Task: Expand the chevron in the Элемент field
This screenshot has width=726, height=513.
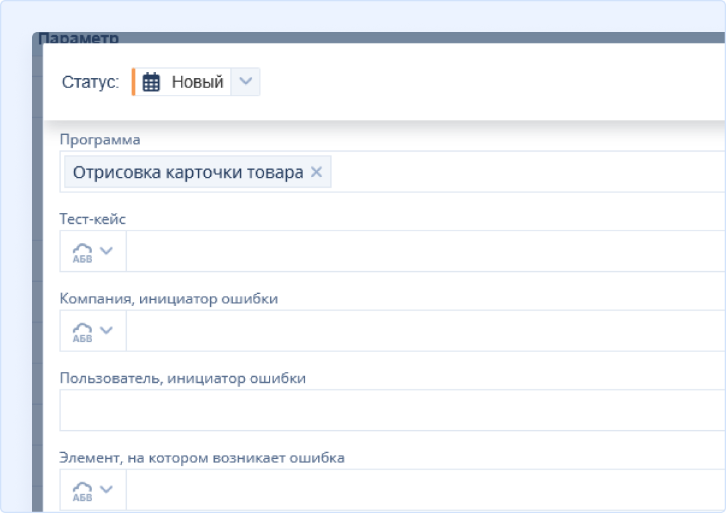Action: (x=106, y=489)
